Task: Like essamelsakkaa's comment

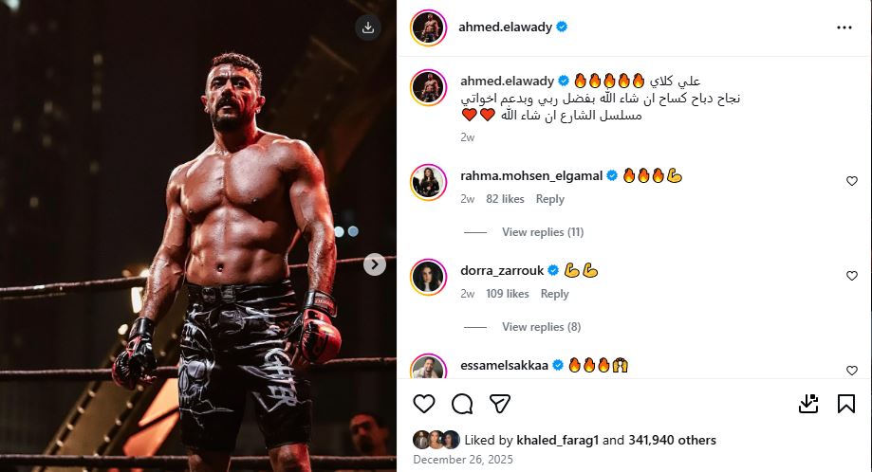Action: 851,371
